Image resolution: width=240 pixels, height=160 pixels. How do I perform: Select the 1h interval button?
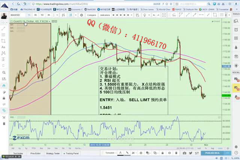pyautogui.click(x=29, y=15)
